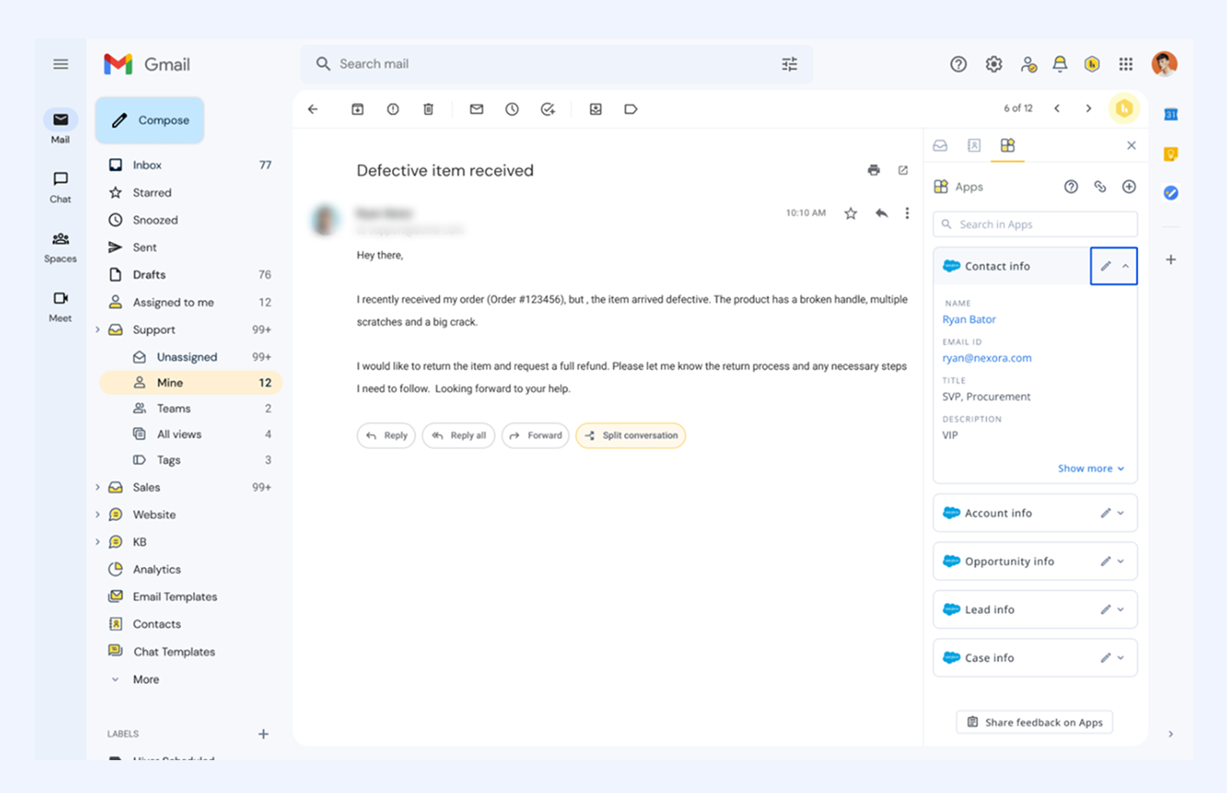Click the link icon in Apps panel
The width and height of the screenshot is (1227, 793).
(x=1100, y=187)
